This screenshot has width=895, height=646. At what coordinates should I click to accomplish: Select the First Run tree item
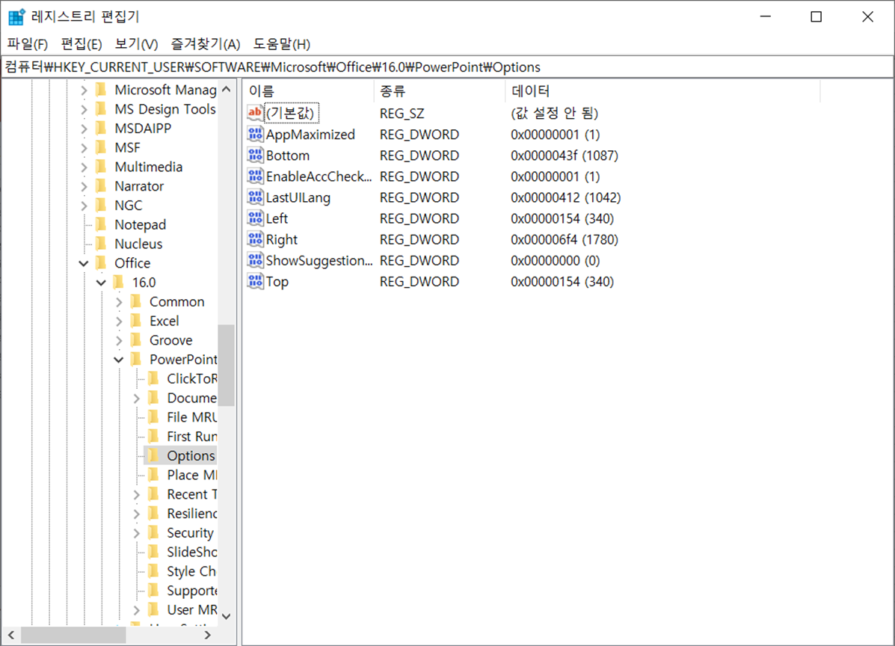(191, 437)
